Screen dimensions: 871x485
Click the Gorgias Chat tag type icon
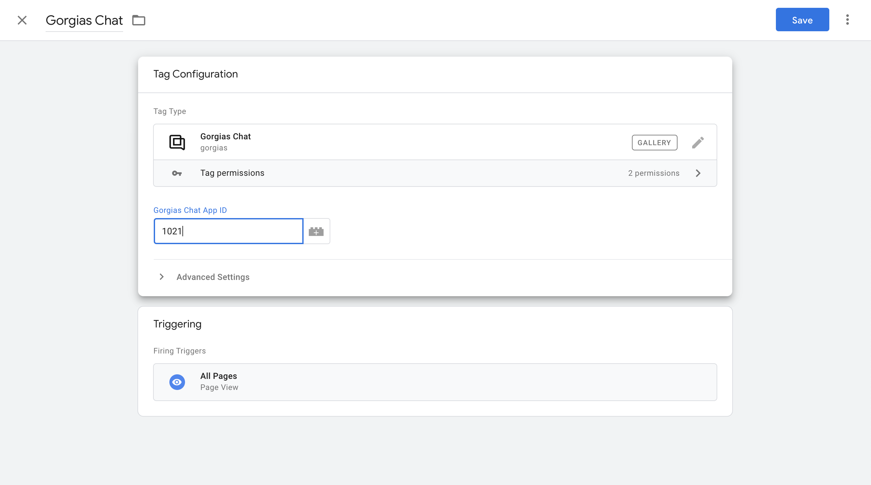point(177,142)
